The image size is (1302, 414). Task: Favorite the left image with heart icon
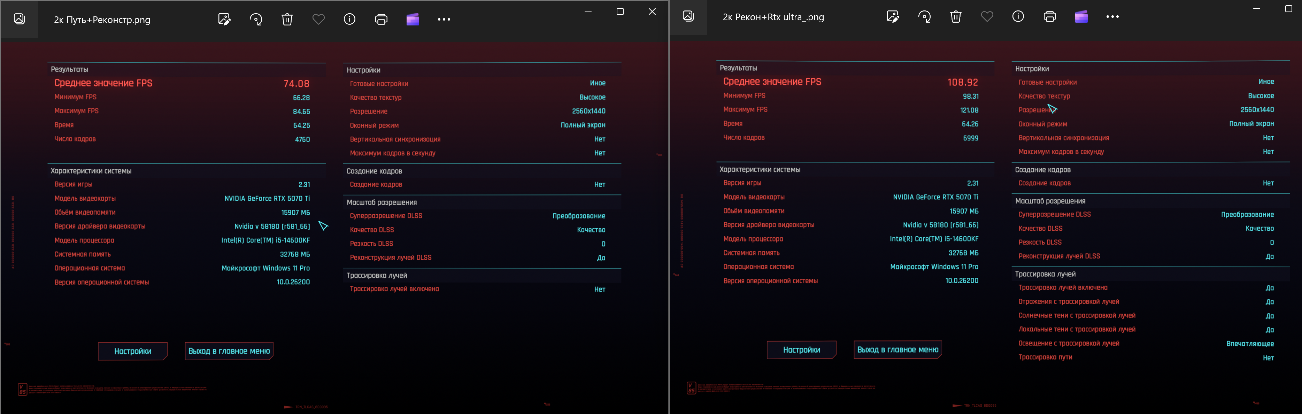point(318,20)
